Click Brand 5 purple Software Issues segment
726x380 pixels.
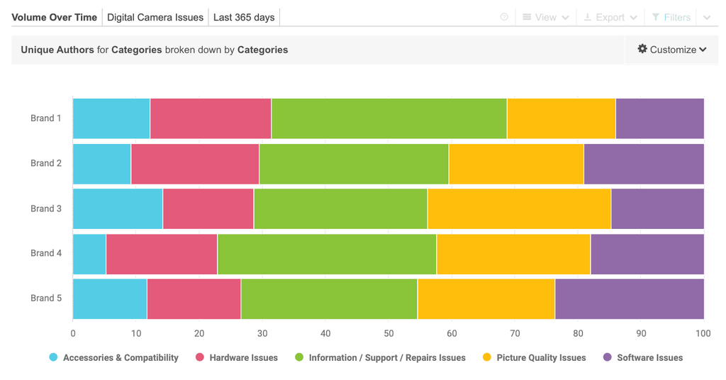[629, 298]
